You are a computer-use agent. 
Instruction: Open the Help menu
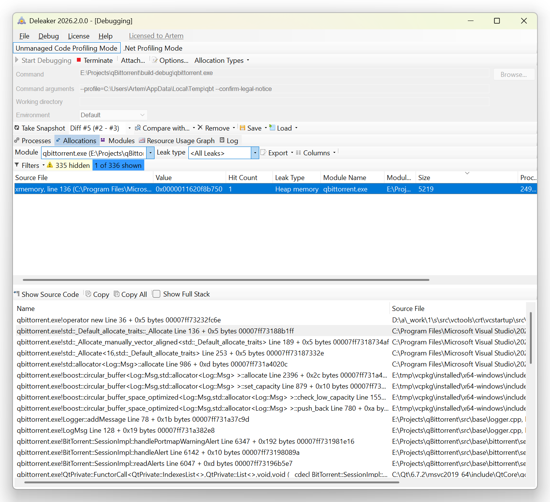(x=105, y=36)
